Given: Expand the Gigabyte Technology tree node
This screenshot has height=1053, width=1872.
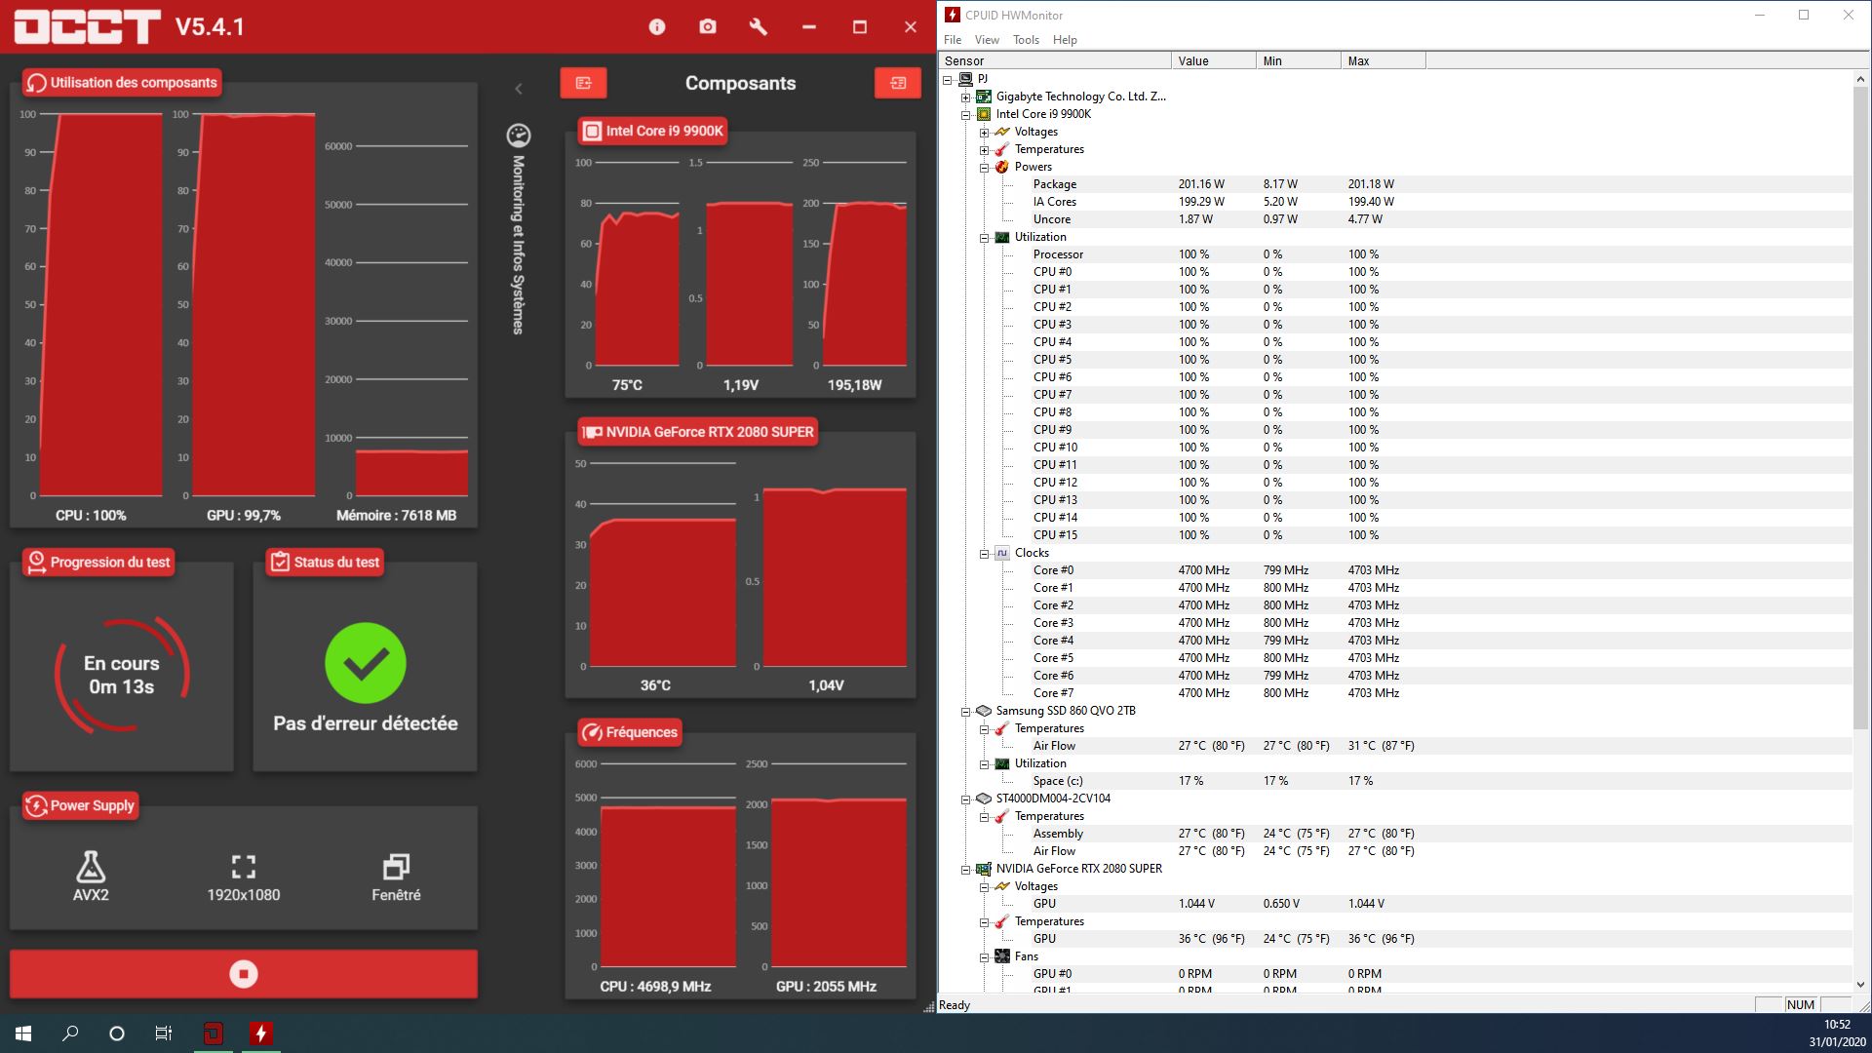Looking at the screenshot, I should [x=965, y=97].
